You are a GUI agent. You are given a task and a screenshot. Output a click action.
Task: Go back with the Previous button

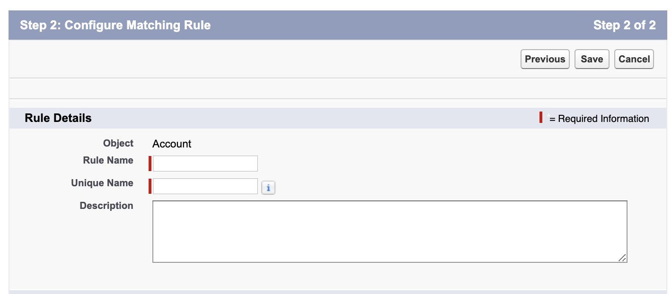point(545,59)
